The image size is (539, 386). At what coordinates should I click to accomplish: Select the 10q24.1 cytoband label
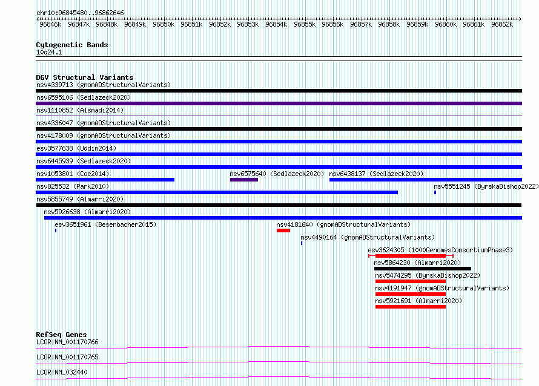[x=49, y=52]
